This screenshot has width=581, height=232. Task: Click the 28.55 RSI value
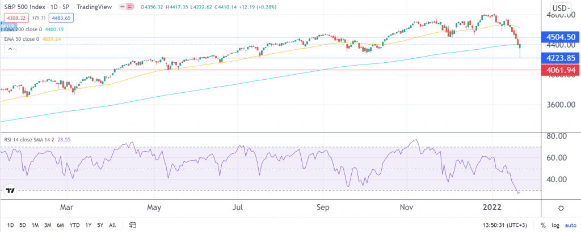[x=64, y=140]
